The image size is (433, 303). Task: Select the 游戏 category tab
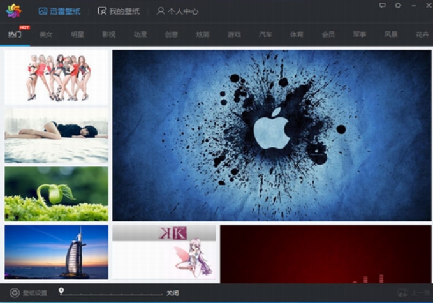[234, 34]
